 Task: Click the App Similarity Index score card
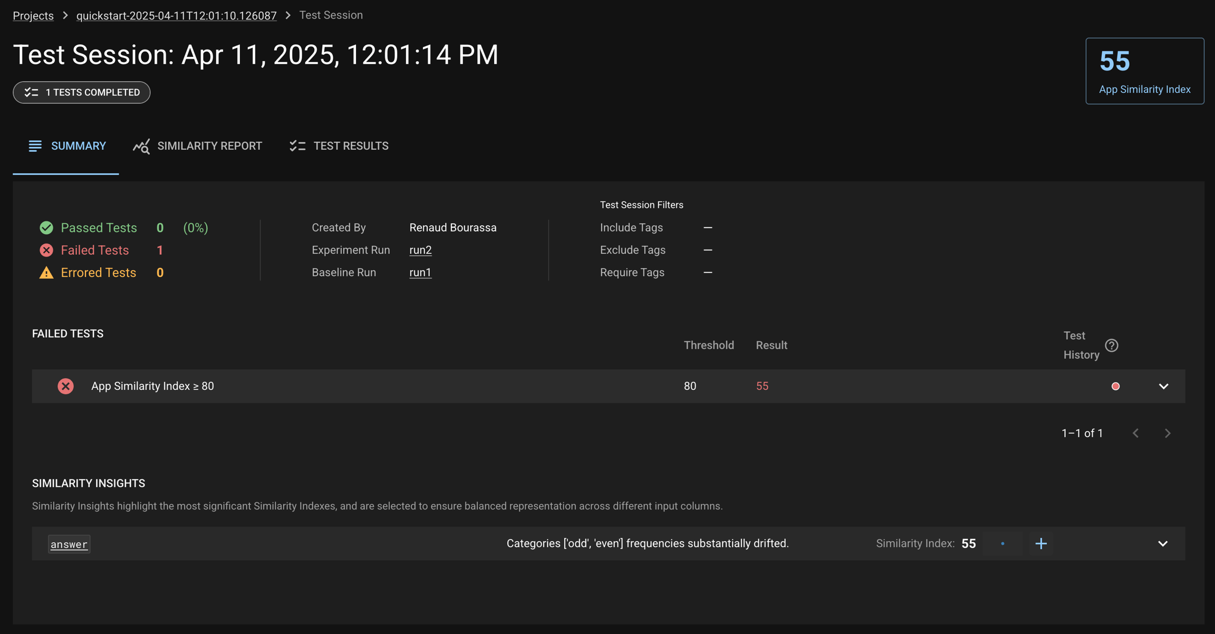click(x=1144, y=71)
